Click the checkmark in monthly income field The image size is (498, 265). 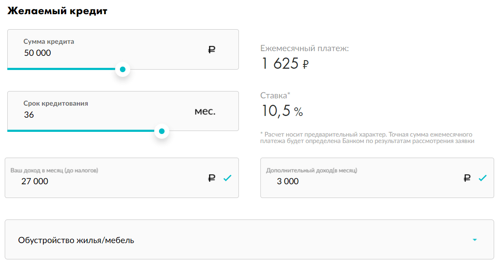coord(227,178)
